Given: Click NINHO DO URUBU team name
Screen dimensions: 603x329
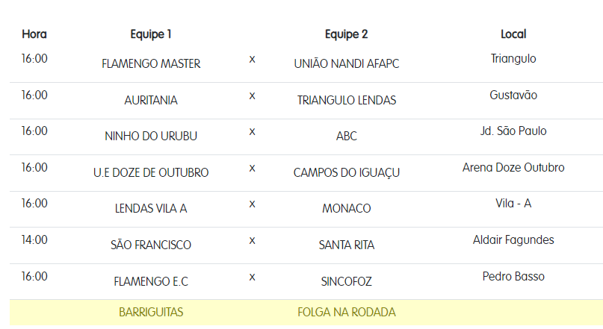Looking at the screenshot, I should (151, 137).
